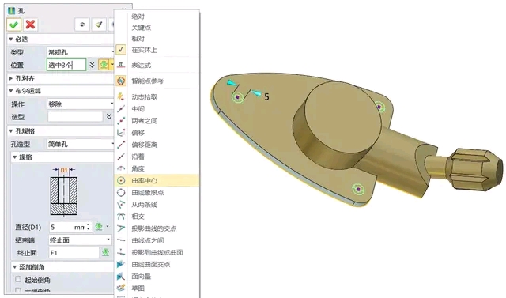Viewport: 506px width, 298px height.
Task: Select the 动态拾取 icon entry
Action: click(x=157, y=96)
